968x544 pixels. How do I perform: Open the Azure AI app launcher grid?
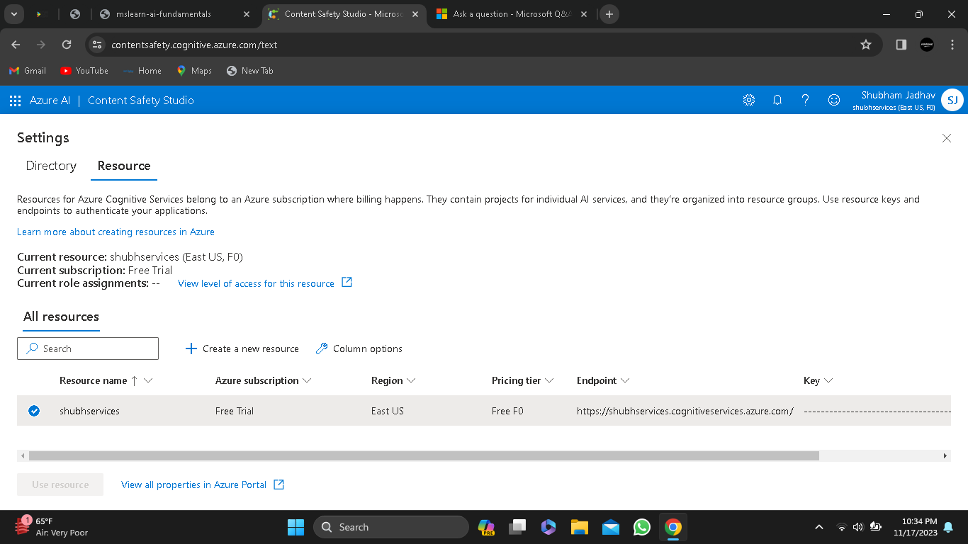click(x=15, y=101)
